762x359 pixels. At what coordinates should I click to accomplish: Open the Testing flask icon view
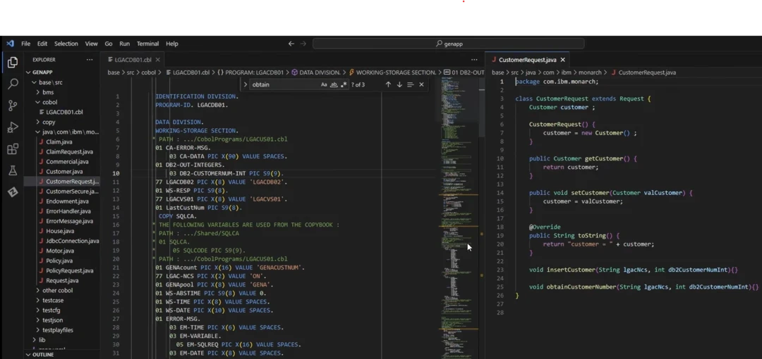pyautogui.click(x=13, y=171)
